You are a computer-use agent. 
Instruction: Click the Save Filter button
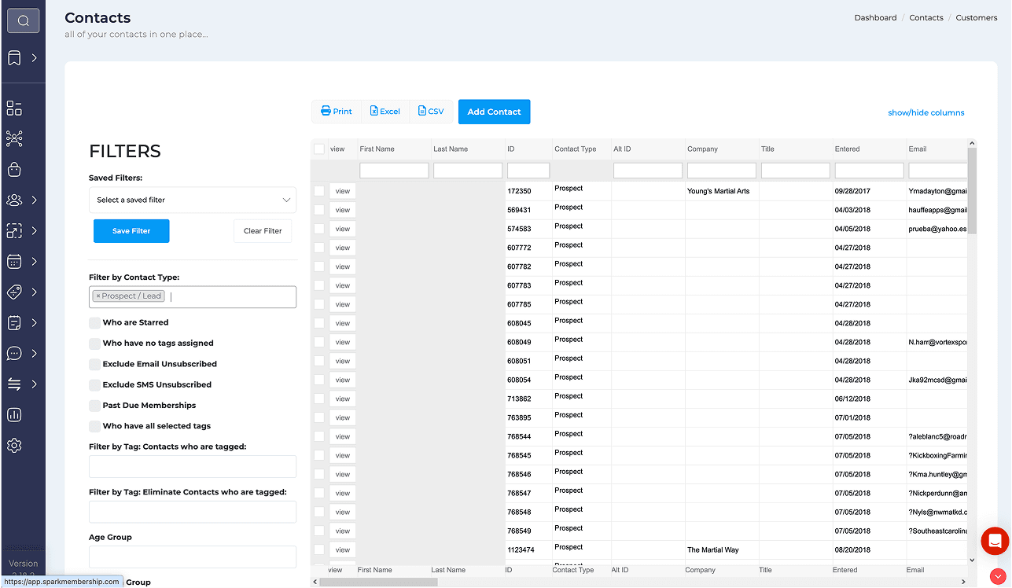point(131,231)
